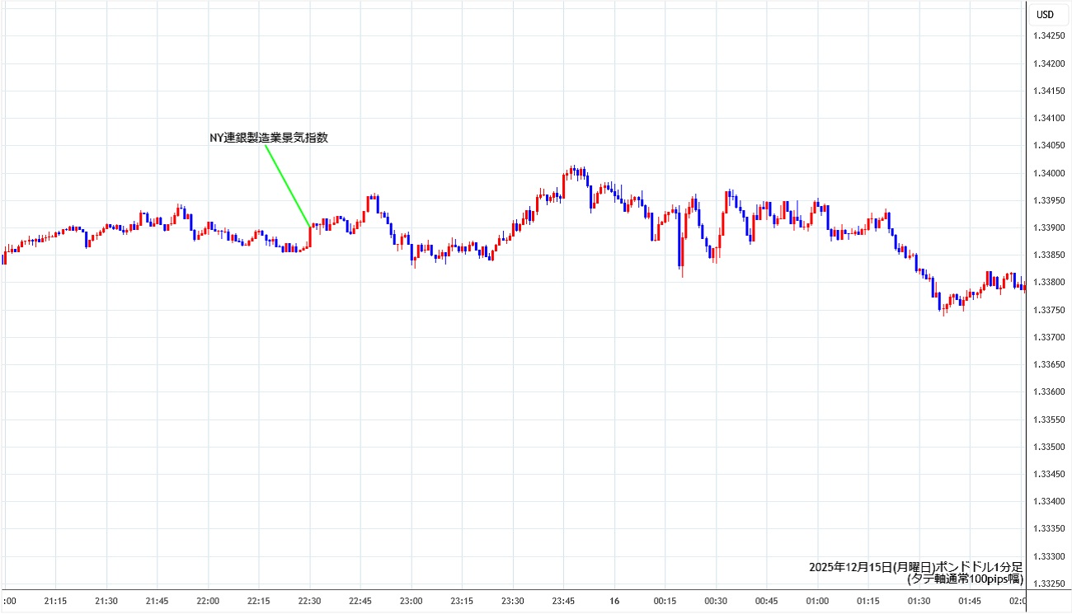Click the 1.33250 price axis label
The height and width of the screenshot is (614, 1072).
tap(1048, 584)
